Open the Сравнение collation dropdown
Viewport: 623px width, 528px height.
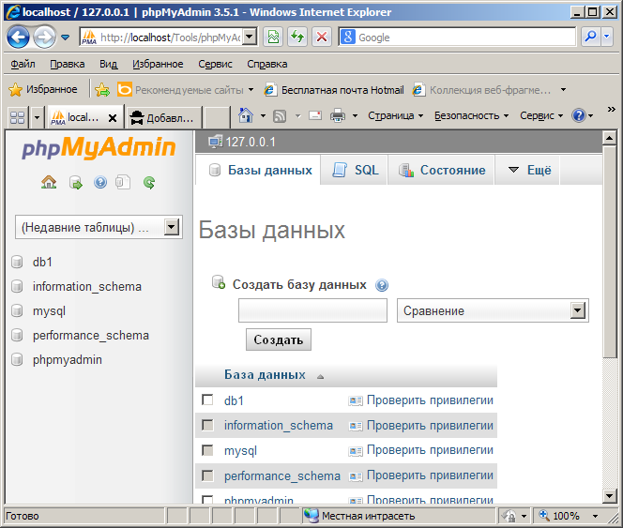coord(493,310)
